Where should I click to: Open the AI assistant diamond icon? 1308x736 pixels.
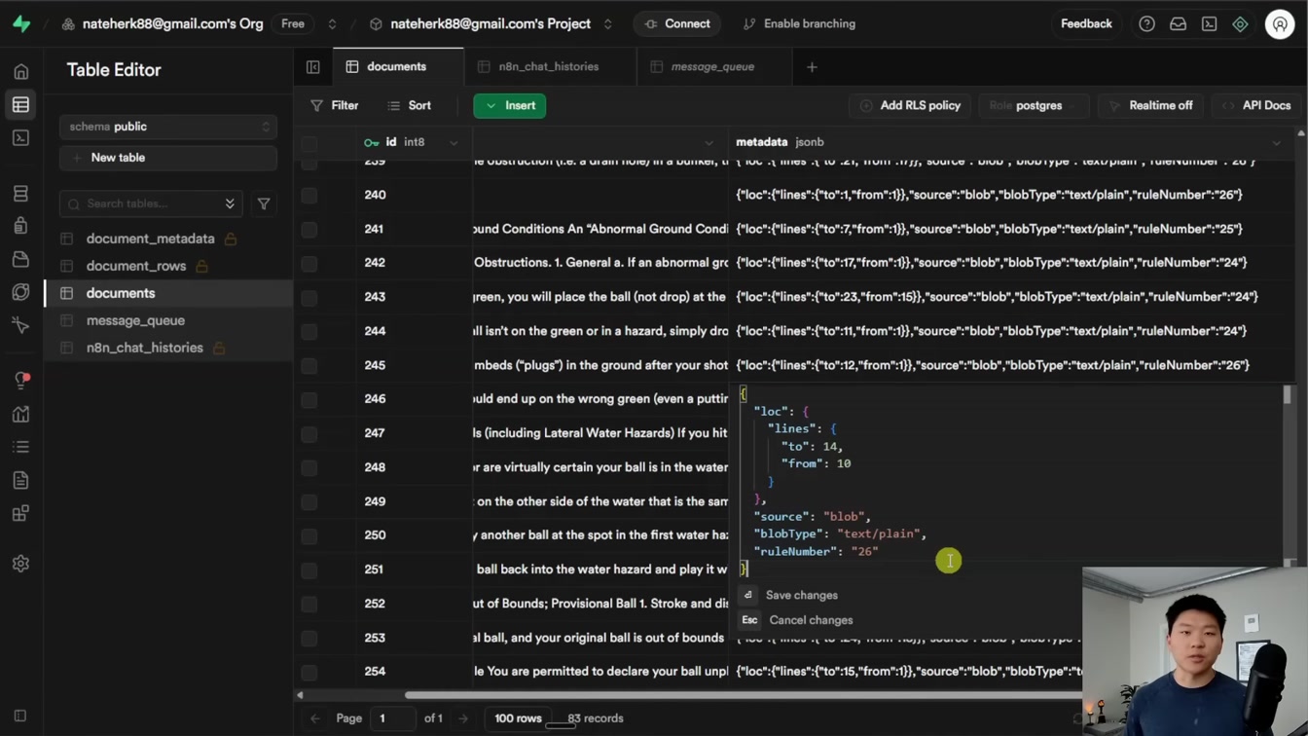point(1240,23)
